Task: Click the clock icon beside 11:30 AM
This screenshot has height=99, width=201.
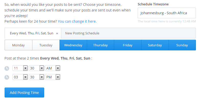Action: click(x=7, y=68)
